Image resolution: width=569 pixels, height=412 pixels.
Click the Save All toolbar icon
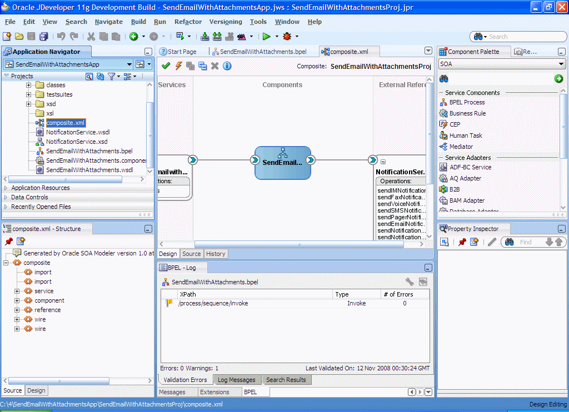43,36
